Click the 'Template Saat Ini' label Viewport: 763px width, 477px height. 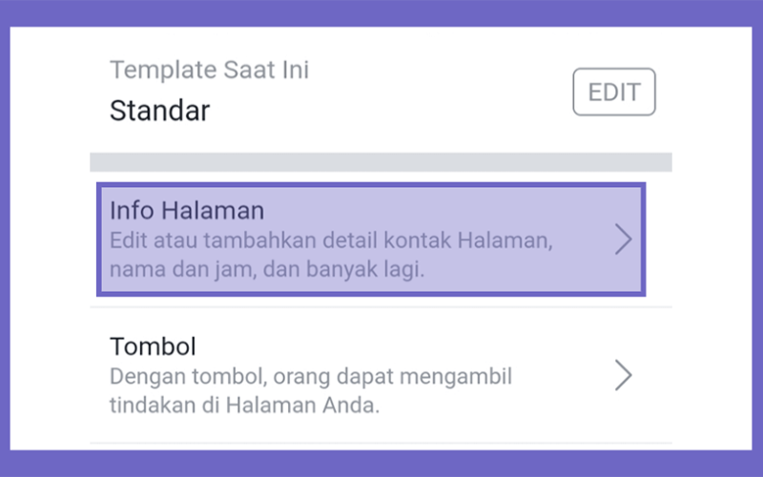pos(209,70)
